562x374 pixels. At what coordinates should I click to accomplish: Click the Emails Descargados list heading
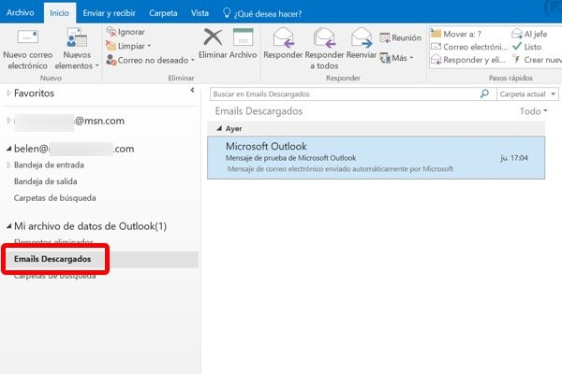259,111
